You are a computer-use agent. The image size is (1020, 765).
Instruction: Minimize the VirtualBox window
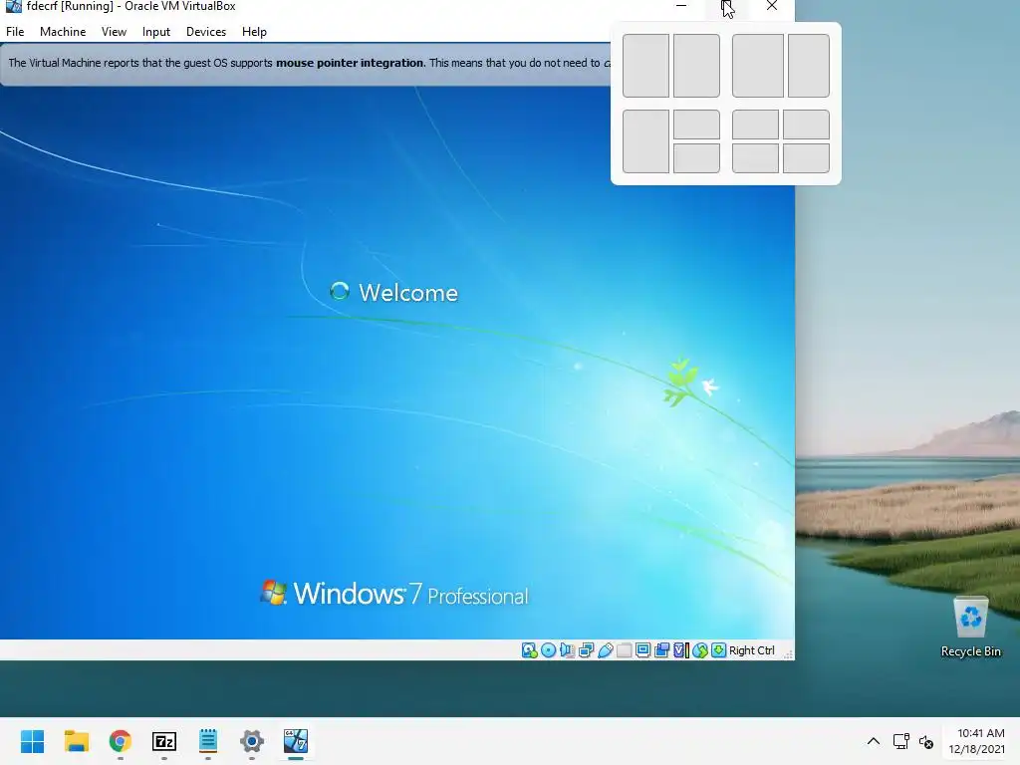(x=681, y=6)
